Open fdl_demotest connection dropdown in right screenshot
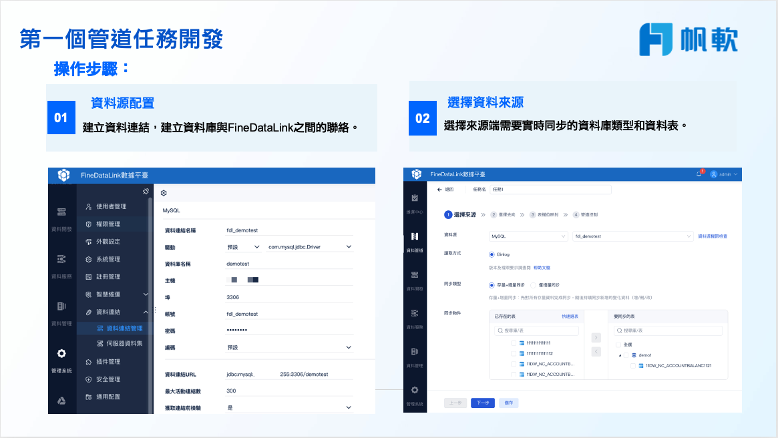 coord(632,236)
